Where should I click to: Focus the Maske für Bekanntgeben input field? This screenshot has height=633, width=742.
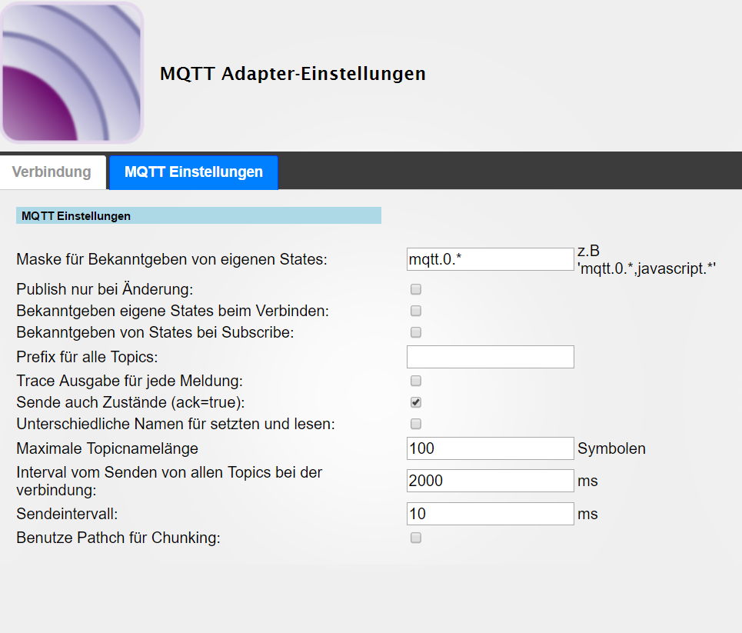(491, 259)
